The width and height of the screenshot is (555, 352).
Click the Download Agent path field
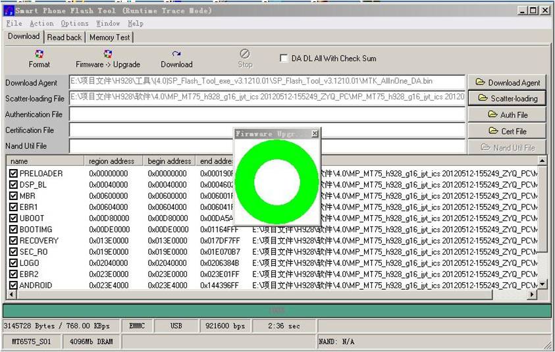(x=267, y=82)
